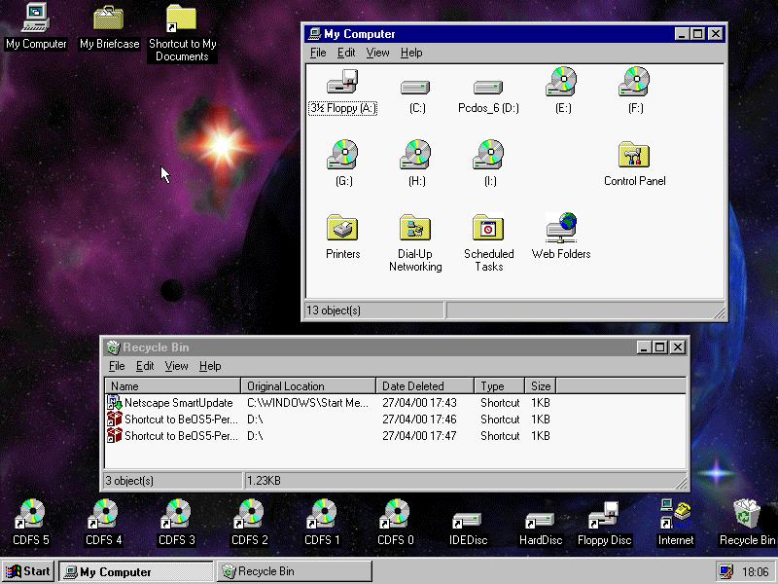Screen dimensions: 778x584
Task: Select the Internet desktop shortcut icon
Action: tap(675, 514)
